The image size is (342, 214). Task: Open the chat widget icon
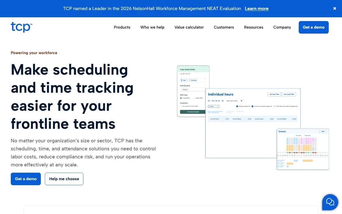[x=330, y=202]
